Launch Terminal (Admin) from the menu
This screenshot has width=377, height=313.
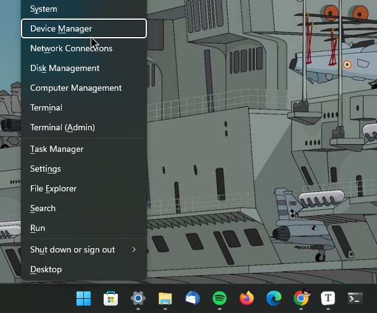(x=84, y=127)
